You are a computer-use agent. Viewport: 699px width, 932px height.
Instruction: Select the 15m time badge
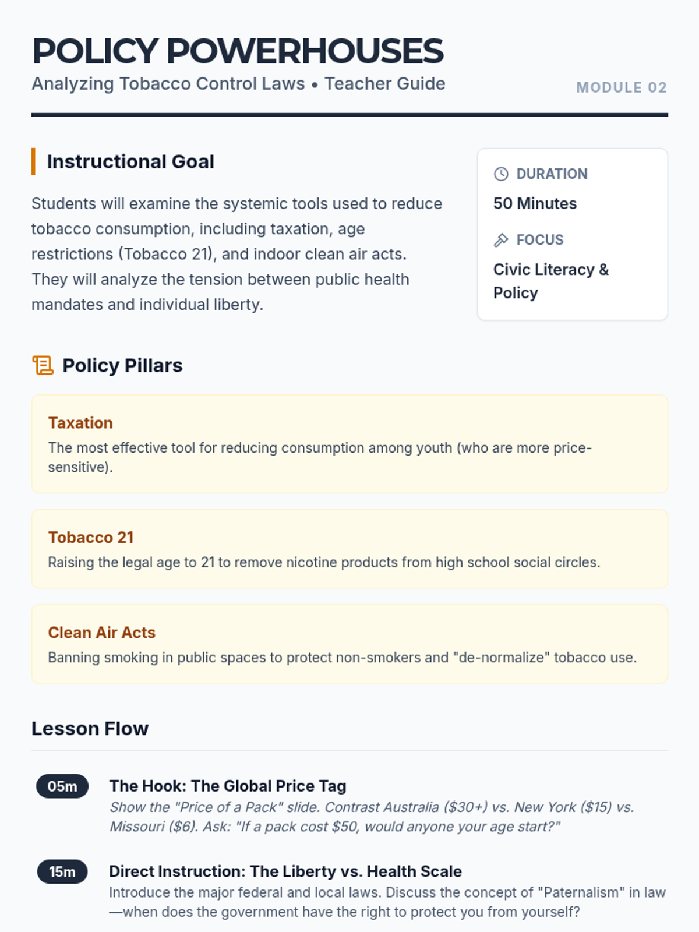pyautogui.click(x=62, y=872)
